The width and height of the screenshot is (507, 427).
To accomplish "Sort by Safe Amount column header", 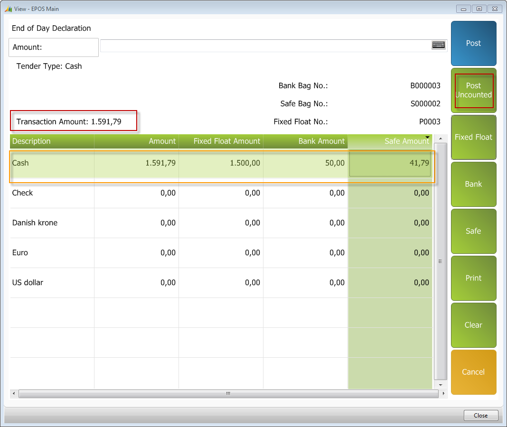I will tap(389, 141).
